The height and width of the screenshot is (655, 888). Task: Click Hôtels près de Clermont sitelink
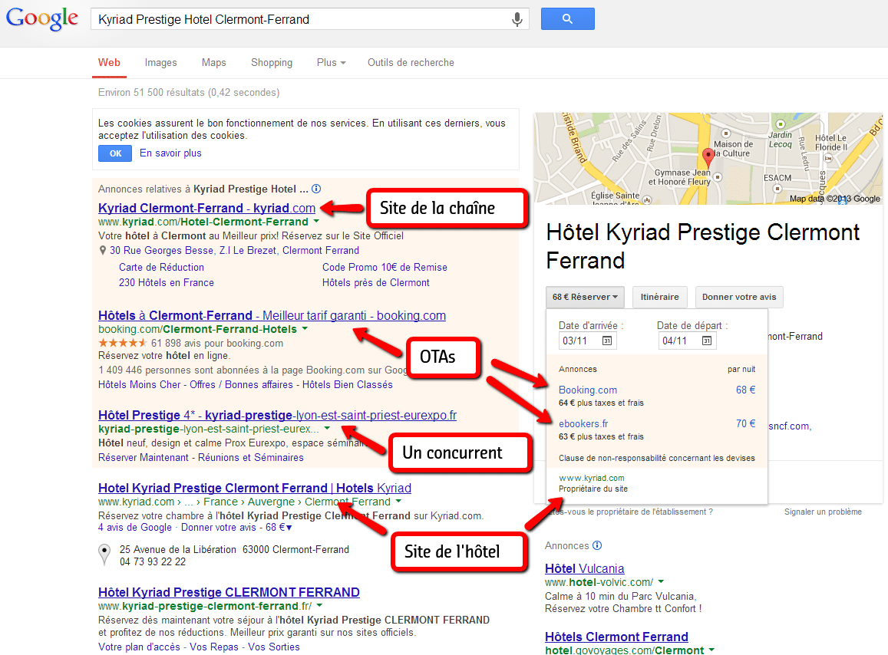pos(376,282)
